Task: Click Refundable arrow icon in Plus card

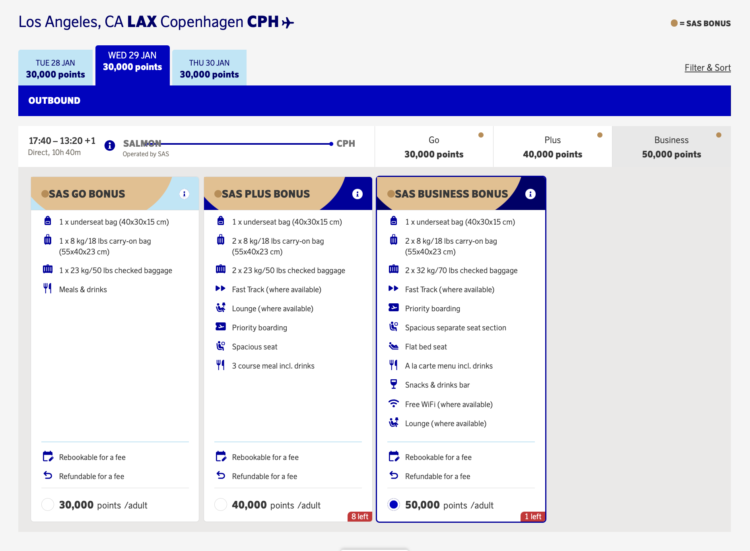Action: (221, 475)
